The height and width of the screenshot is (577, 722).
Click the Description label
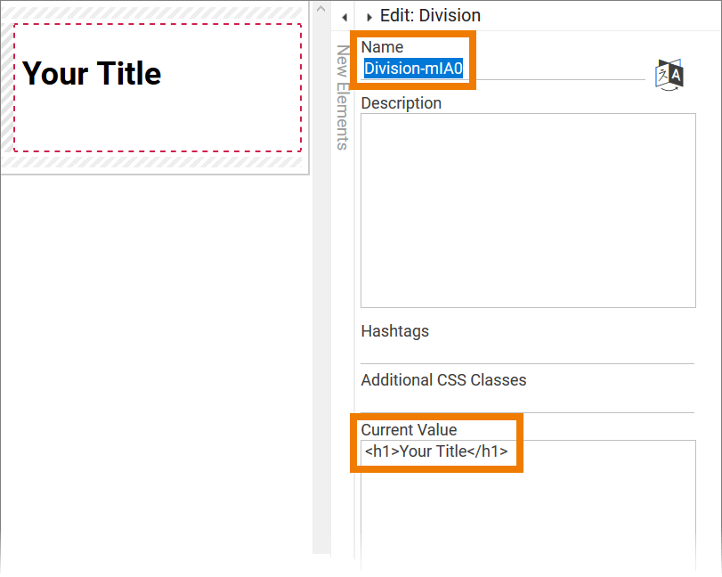pyautogui.click(x=401, y=103)
